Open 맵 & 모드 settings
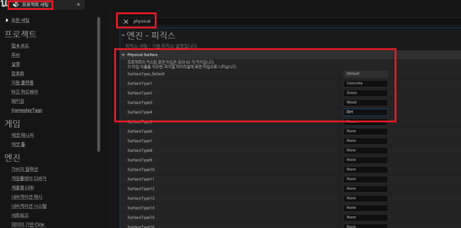 [20, 46]
